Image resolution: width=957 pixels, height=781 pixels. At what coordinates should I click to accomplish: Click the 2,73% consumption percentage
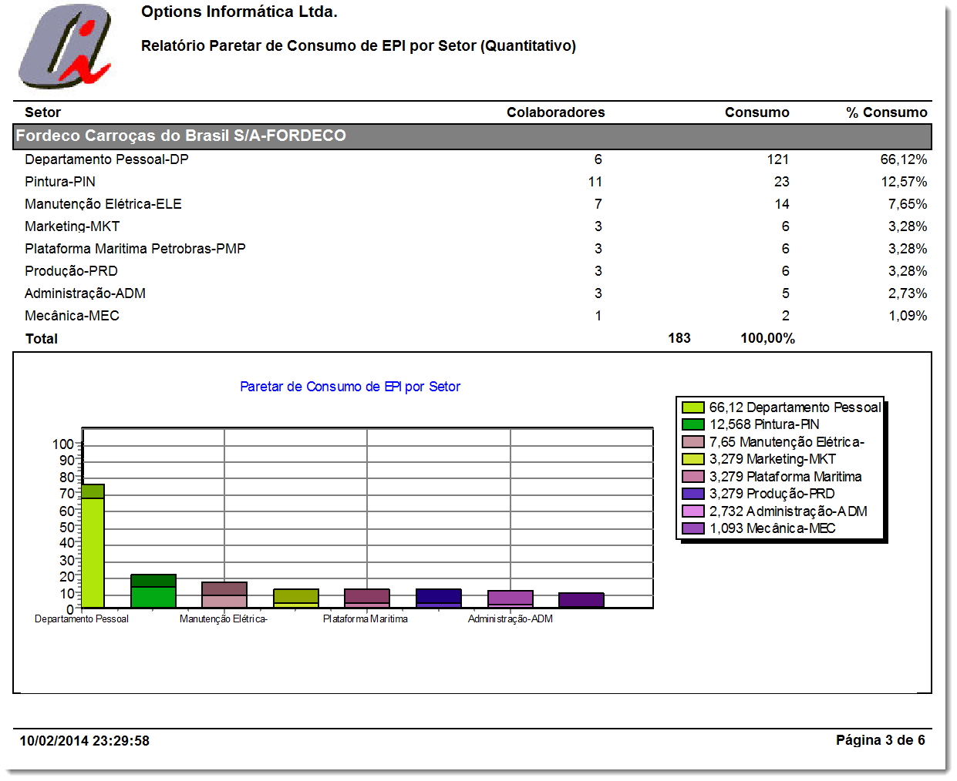coord(908,293)
